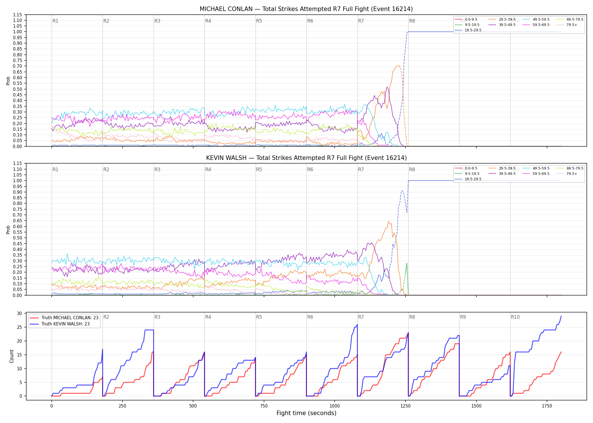Click the 'Count' y-axis label
The height and width of the screenshot is (423, 593).
pos(12,356)
